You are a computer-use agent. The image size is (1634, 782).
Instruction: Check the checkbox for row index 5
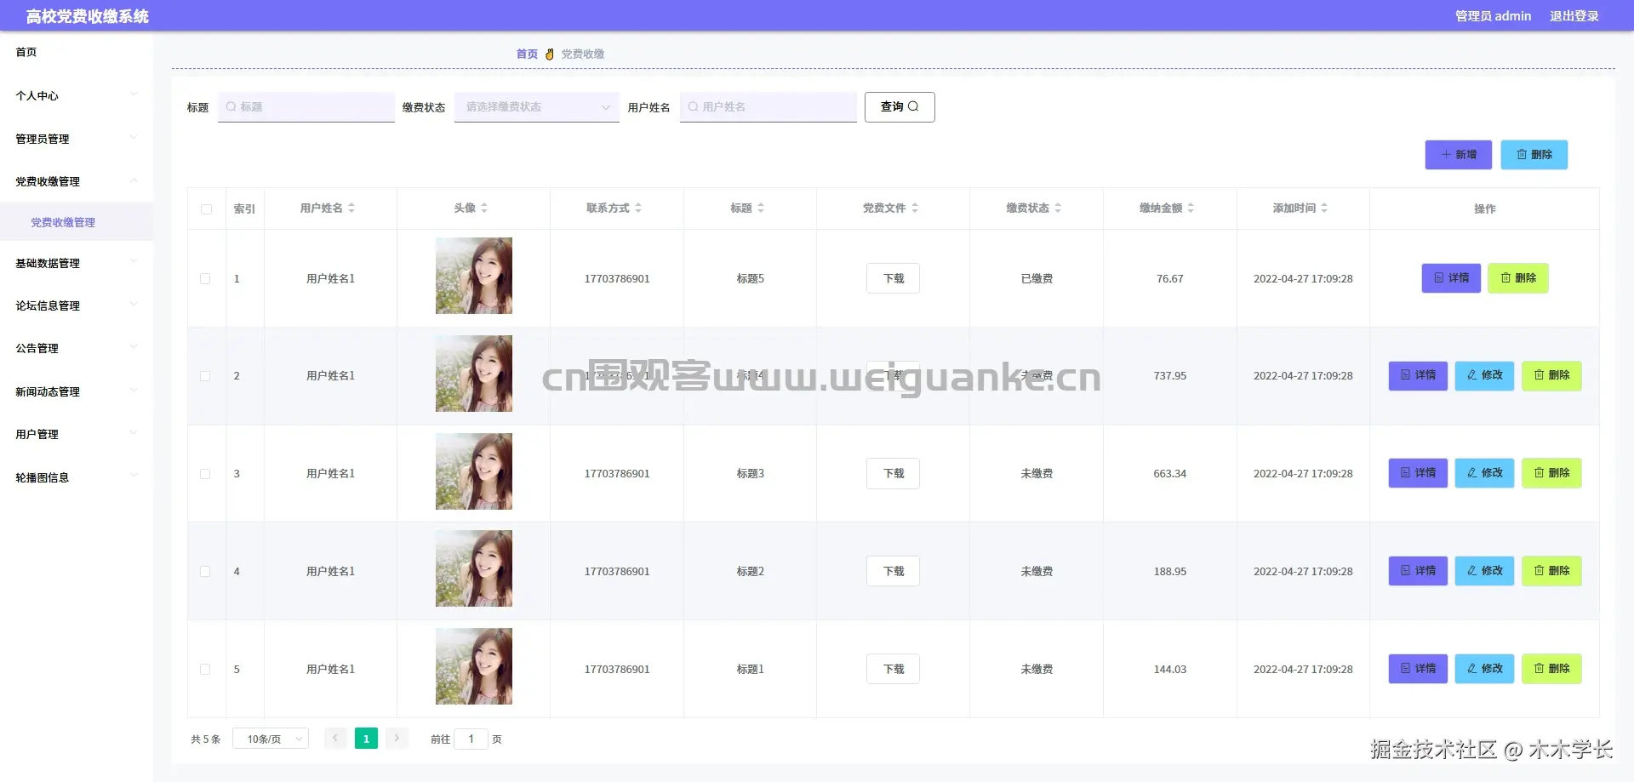(205, 670)
